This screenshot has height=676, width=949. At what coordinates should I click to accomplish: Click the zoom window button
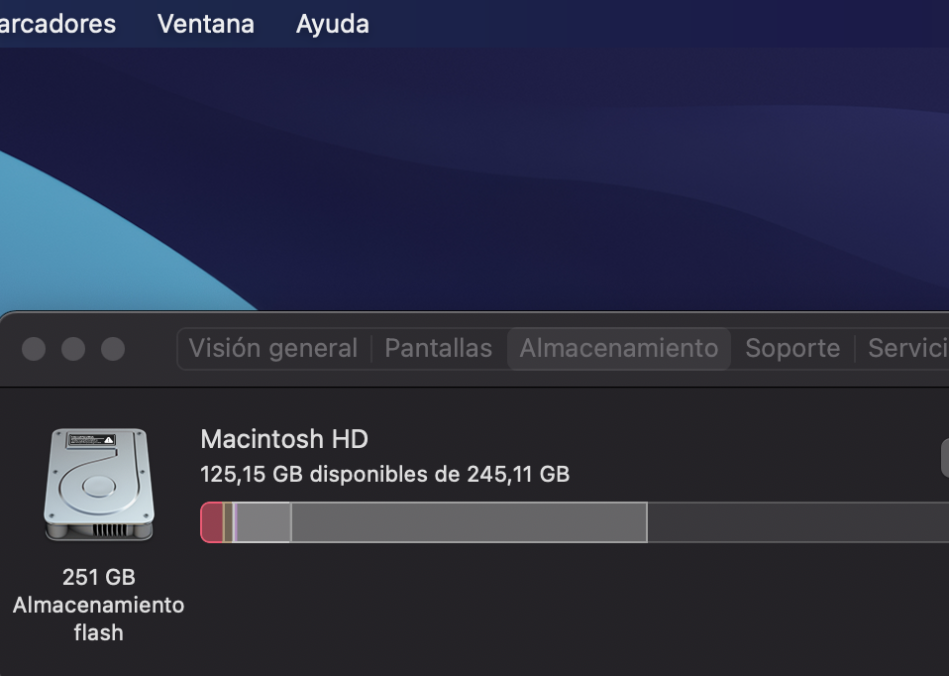click(x=113, y=349)
